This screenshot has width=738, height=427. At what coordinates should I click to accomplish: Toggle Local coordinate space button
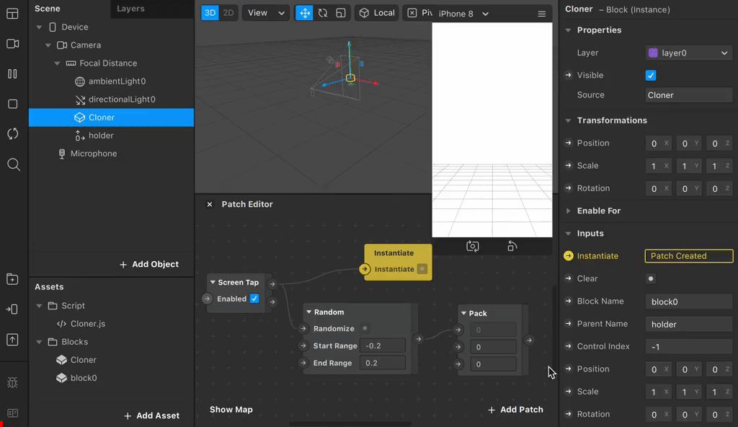pos(377,13)
